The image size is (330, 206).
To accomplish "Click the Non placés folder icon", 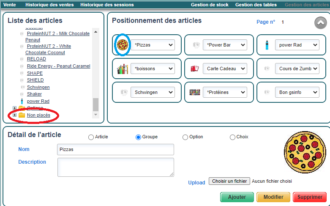I will tap(22, 115).
